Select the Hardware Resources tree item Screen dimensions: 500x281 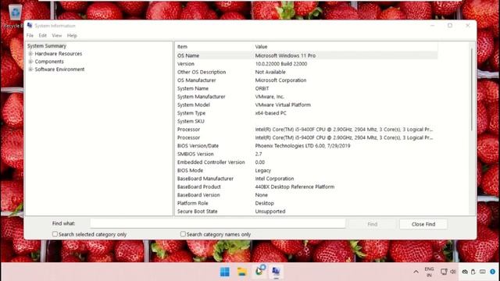[x=59, y=54]
